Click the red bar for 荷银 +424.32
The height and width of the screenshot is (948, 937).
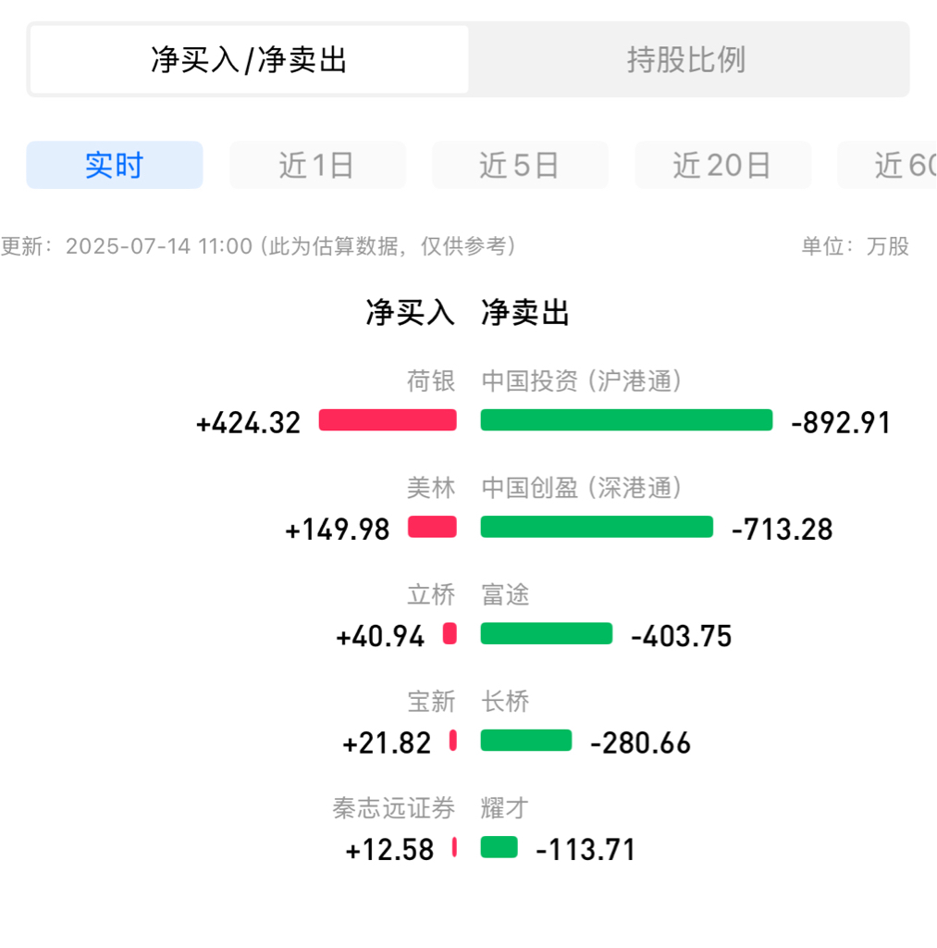point(388,420)
